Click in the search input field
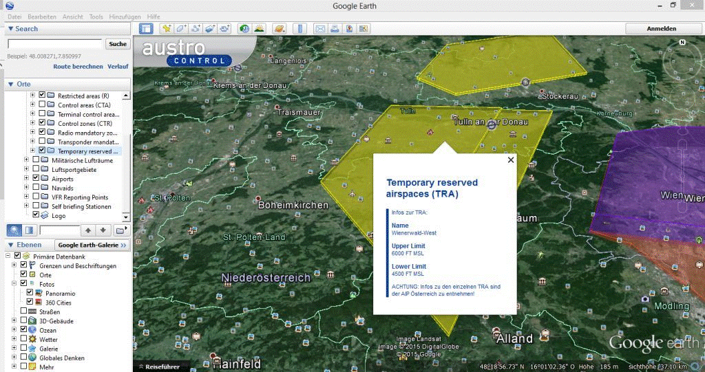The image size is (705, 372). [55, 43]
